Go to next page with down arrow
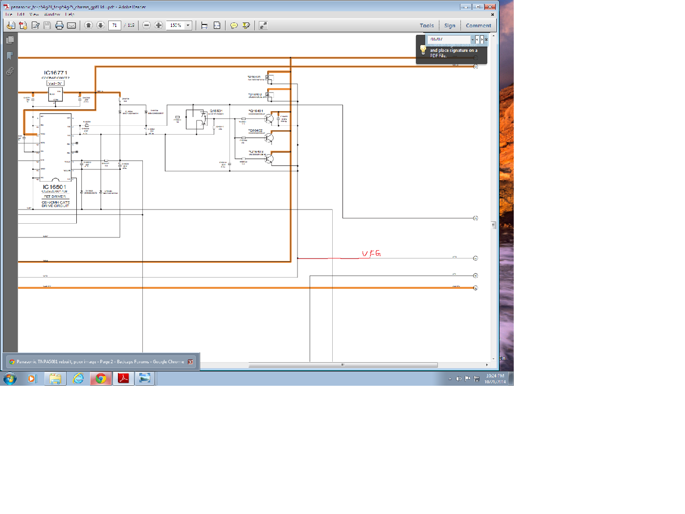The width and height of the screenshot is (685, 514). click(x=100, y=25)
